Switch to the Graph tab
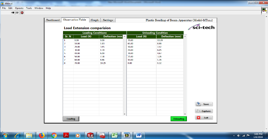The width and height of the screenshot is (268, 139). click(95, 20)
